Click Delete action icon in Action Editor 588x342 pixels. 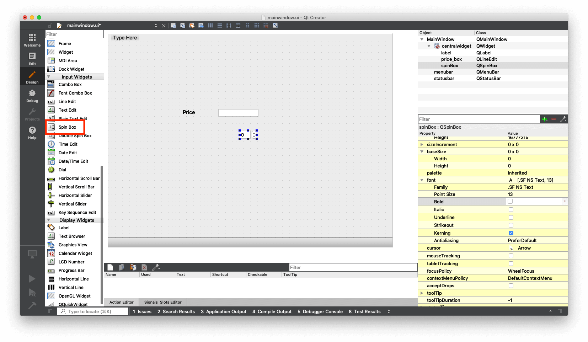pyautogui.click(x=144, y=267)
